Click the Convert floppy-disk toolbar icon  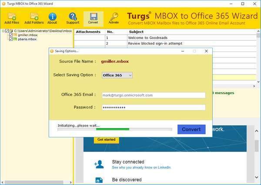click(94, 16)
